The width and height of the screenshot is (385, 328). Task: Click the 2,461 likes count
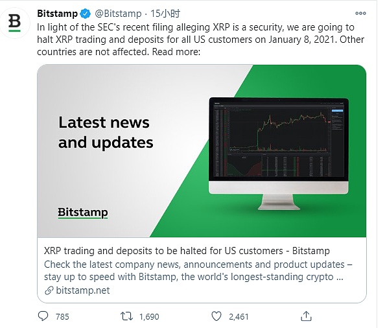[239, 317]
